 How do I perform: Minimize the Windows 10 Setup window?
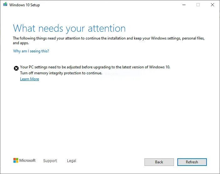[184, 5]
